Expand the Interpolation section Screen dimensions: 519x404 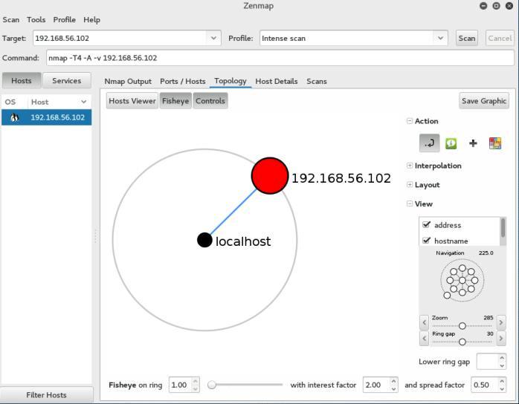[x=410, y=166]
